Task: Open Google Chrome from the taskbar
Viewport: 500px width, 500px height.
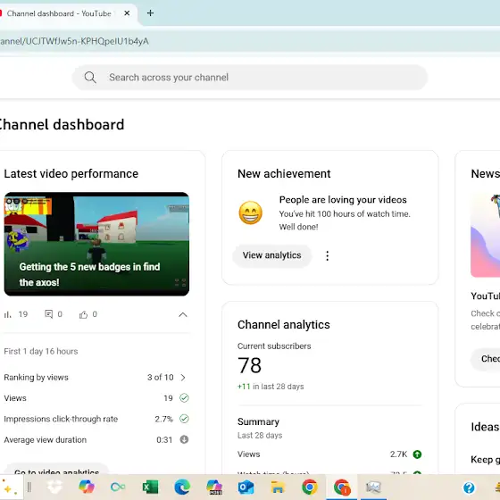Action: [x=310, y=487]
